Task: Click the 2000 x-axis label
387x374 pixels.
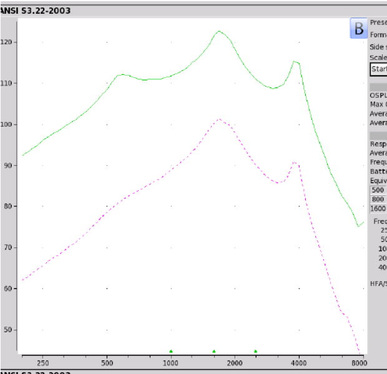Action: [235, 363]
